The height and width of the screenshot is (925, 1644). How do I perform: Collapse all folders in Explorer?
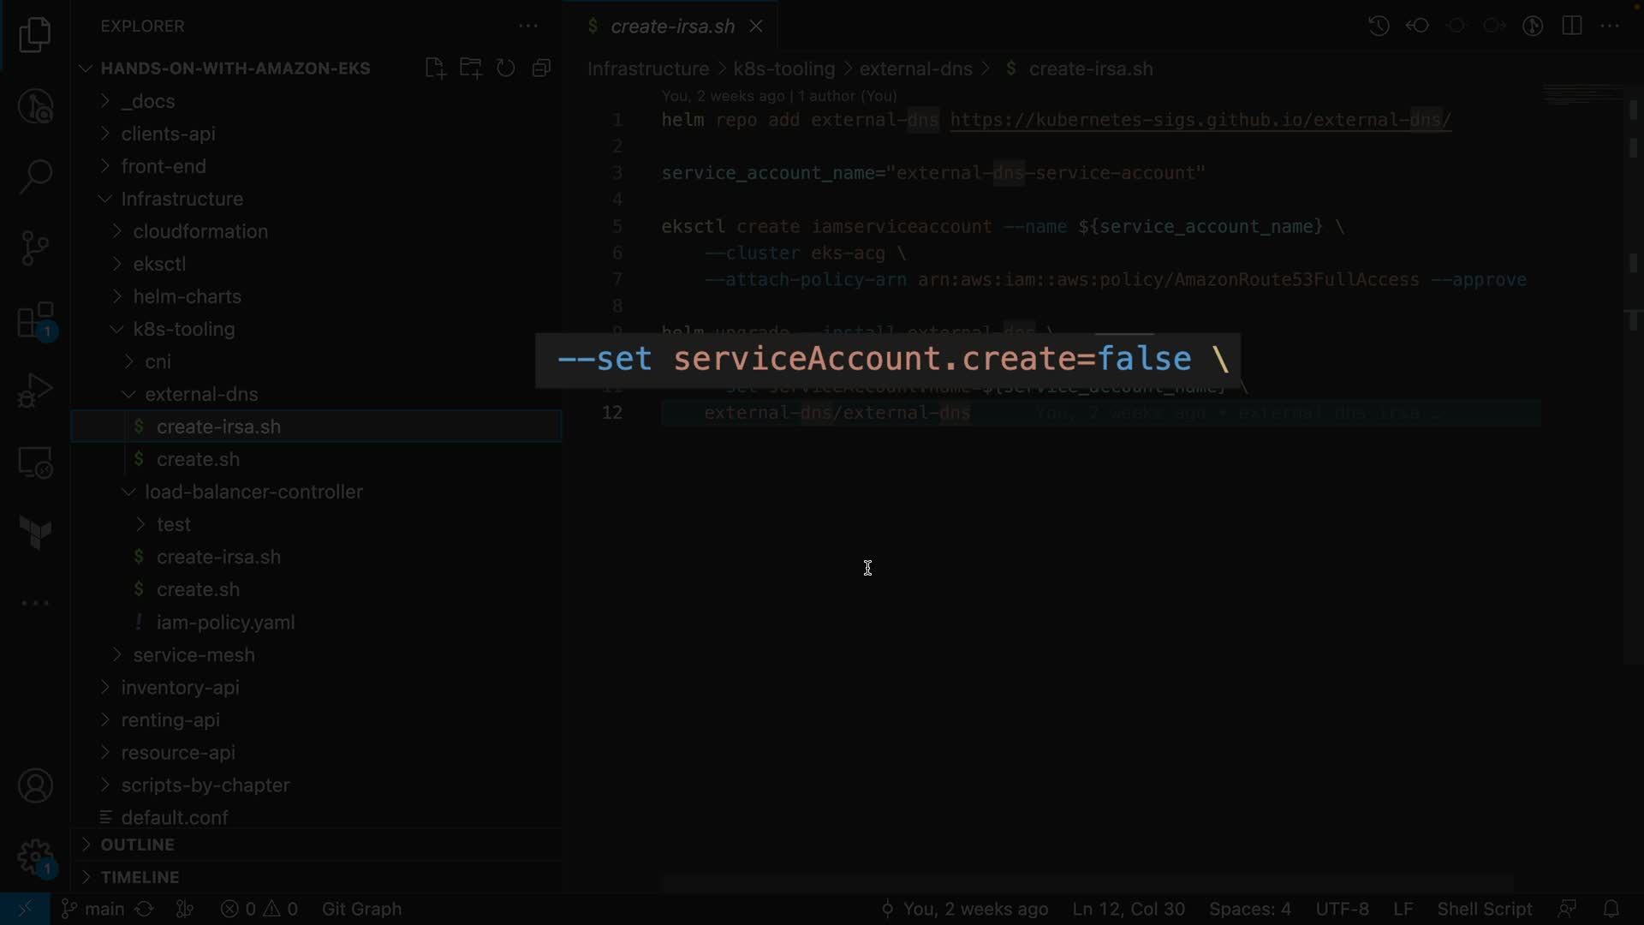[541, 69]
